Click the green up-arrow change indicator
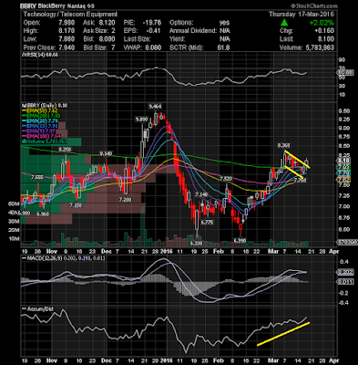 tap(284, 23)
